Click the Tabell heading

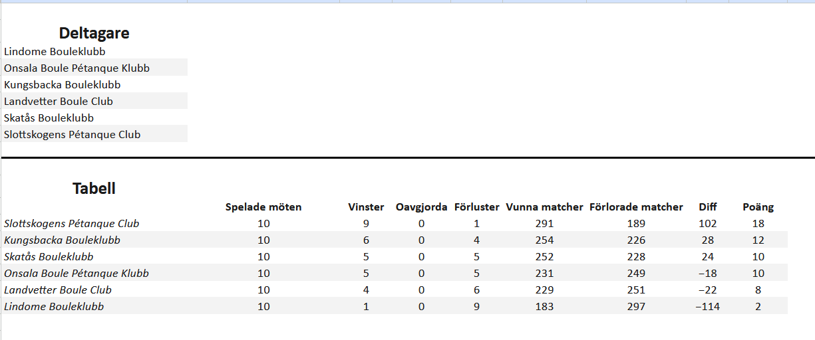pos(94,189)
